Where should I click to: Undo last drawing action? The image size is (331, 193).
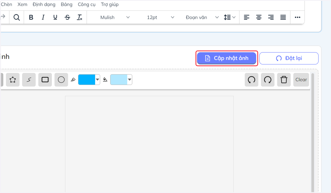point(252,80)
